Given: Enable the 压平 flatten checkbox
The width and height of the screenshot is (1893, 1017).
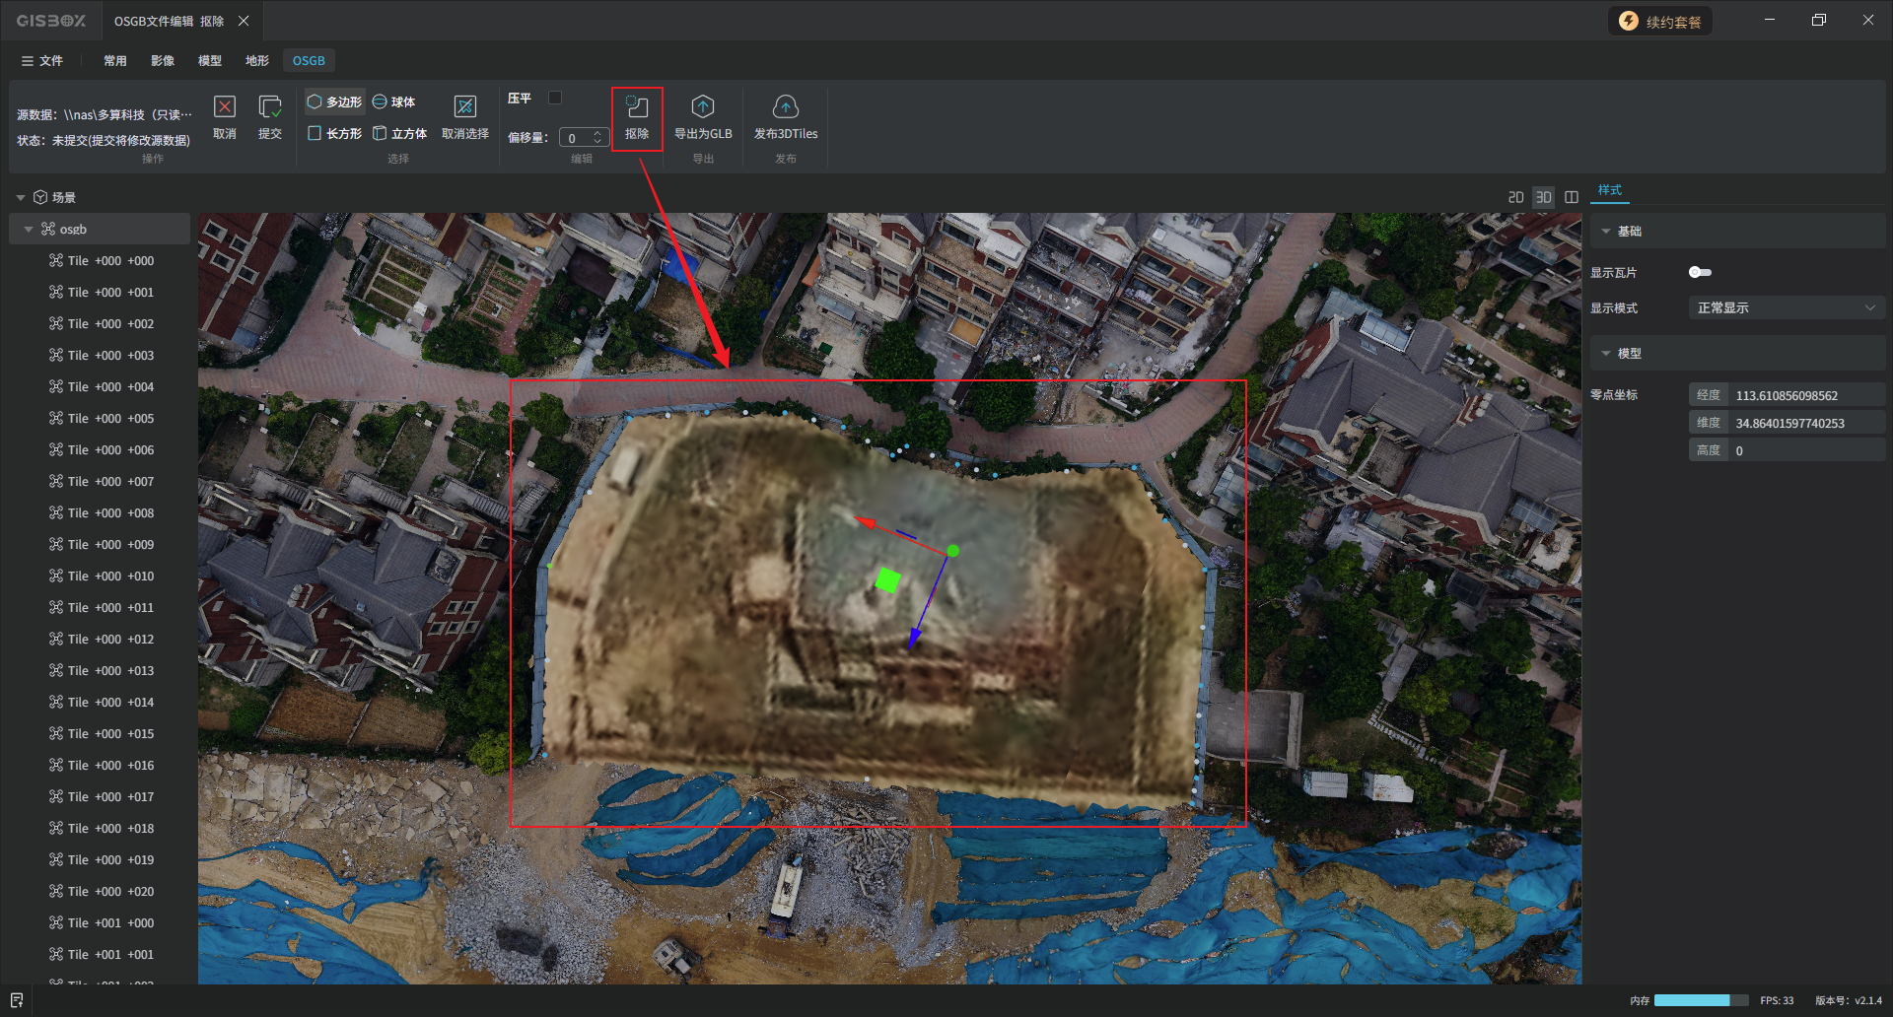Looking at the screenshot, I should pyautogui.click(x=555, y=98).
